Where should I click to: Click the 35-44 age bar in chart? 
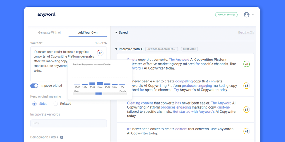pos(100,83)
